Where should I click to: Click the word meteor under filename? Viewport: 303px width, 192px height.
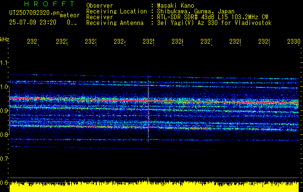pos(70,15)
